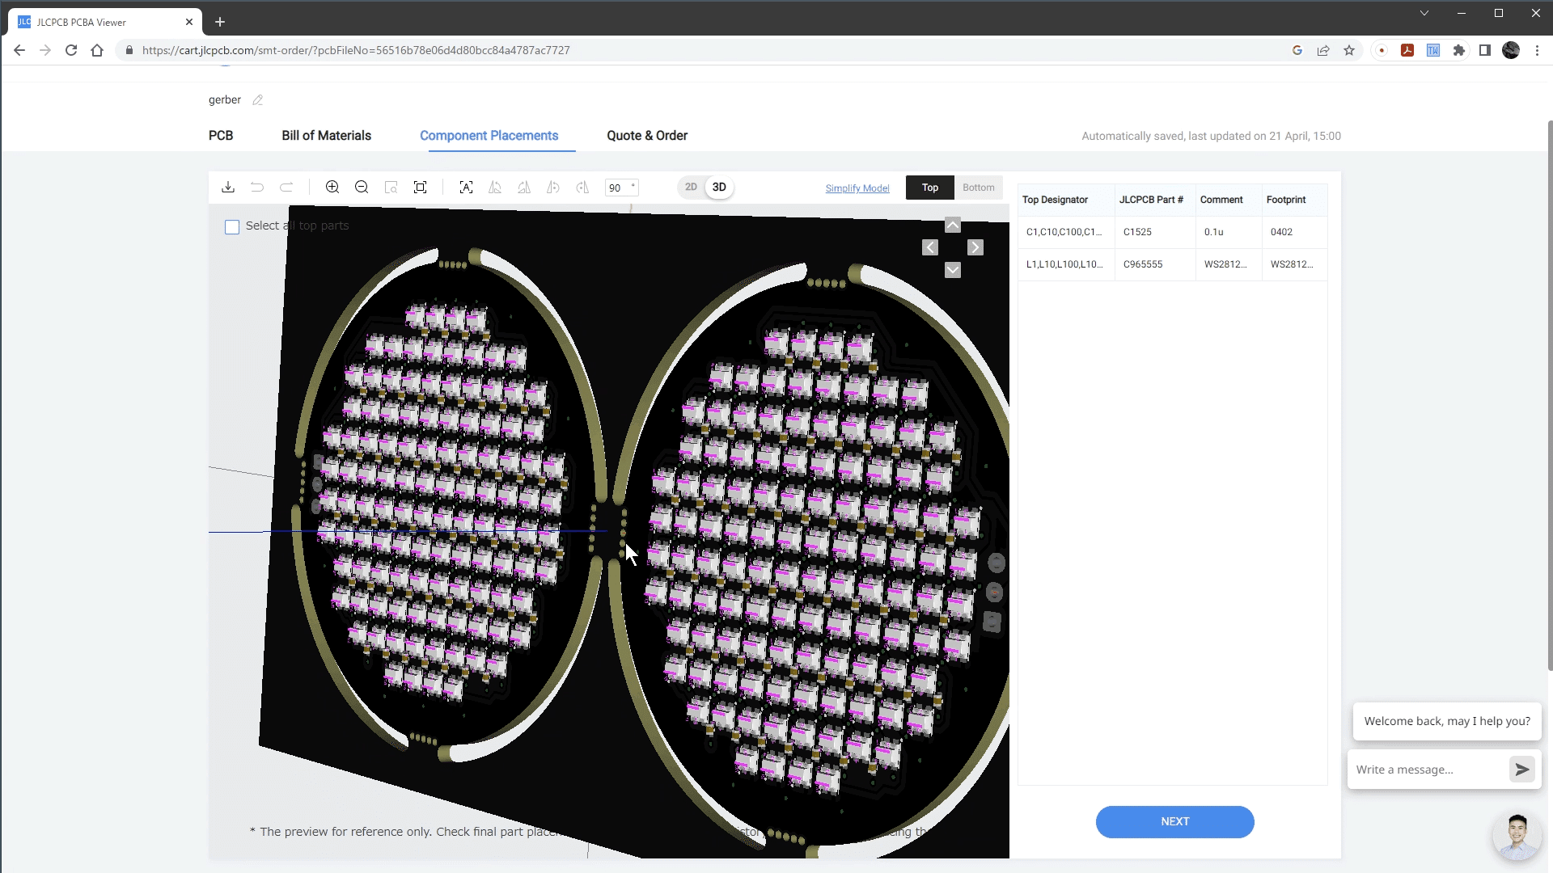
Task: Rotate 3D view down with arrow
Action: click(953, 270)
